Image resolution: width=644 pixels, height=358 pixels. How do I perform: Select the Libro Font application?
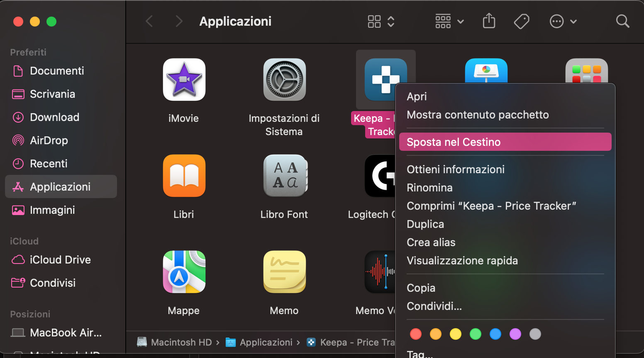(284, 176)
